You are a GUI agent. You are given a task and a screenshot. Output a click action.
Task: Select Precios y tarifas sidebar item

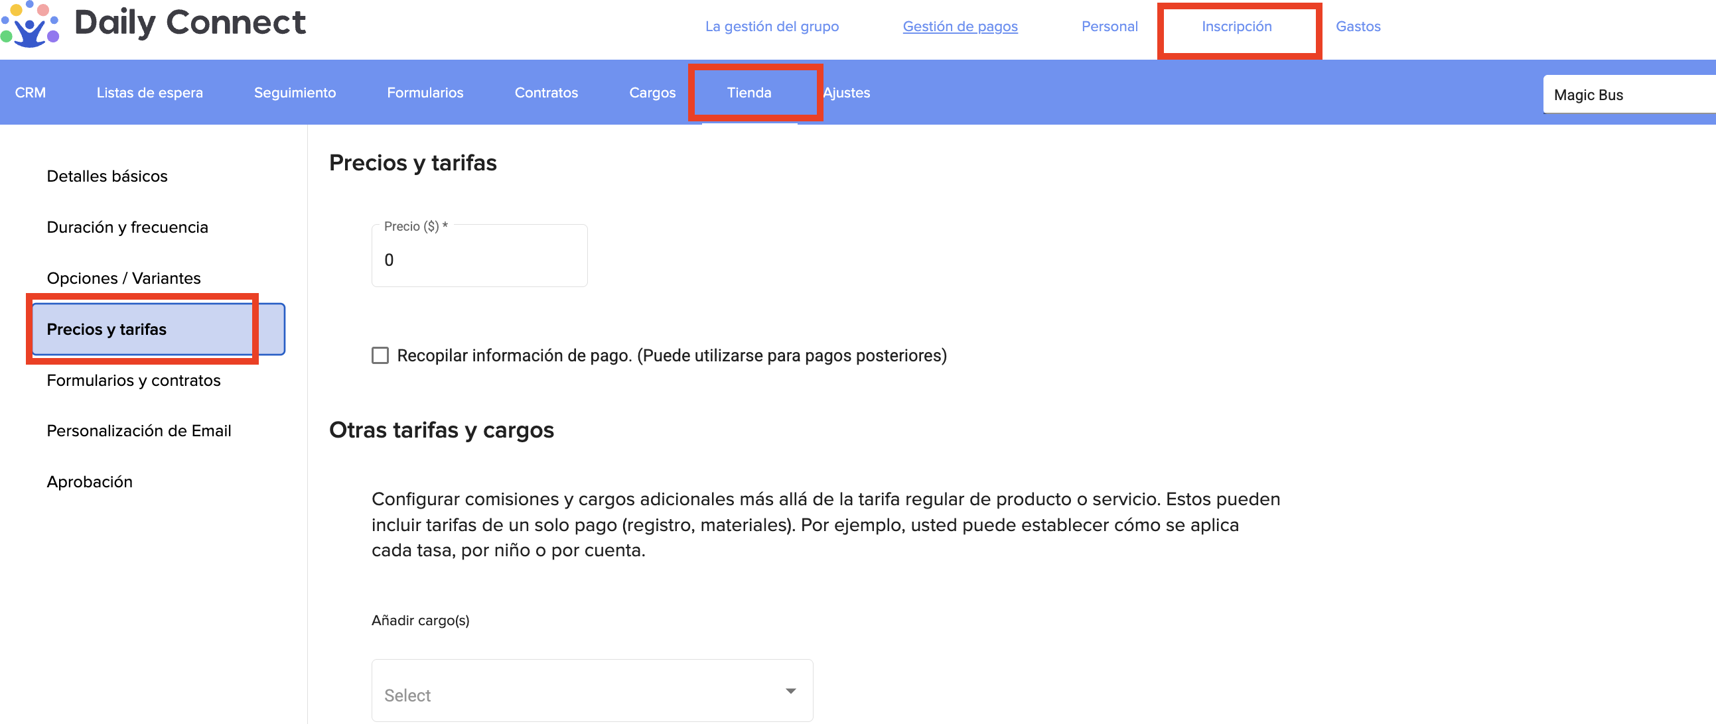(107, 330)
